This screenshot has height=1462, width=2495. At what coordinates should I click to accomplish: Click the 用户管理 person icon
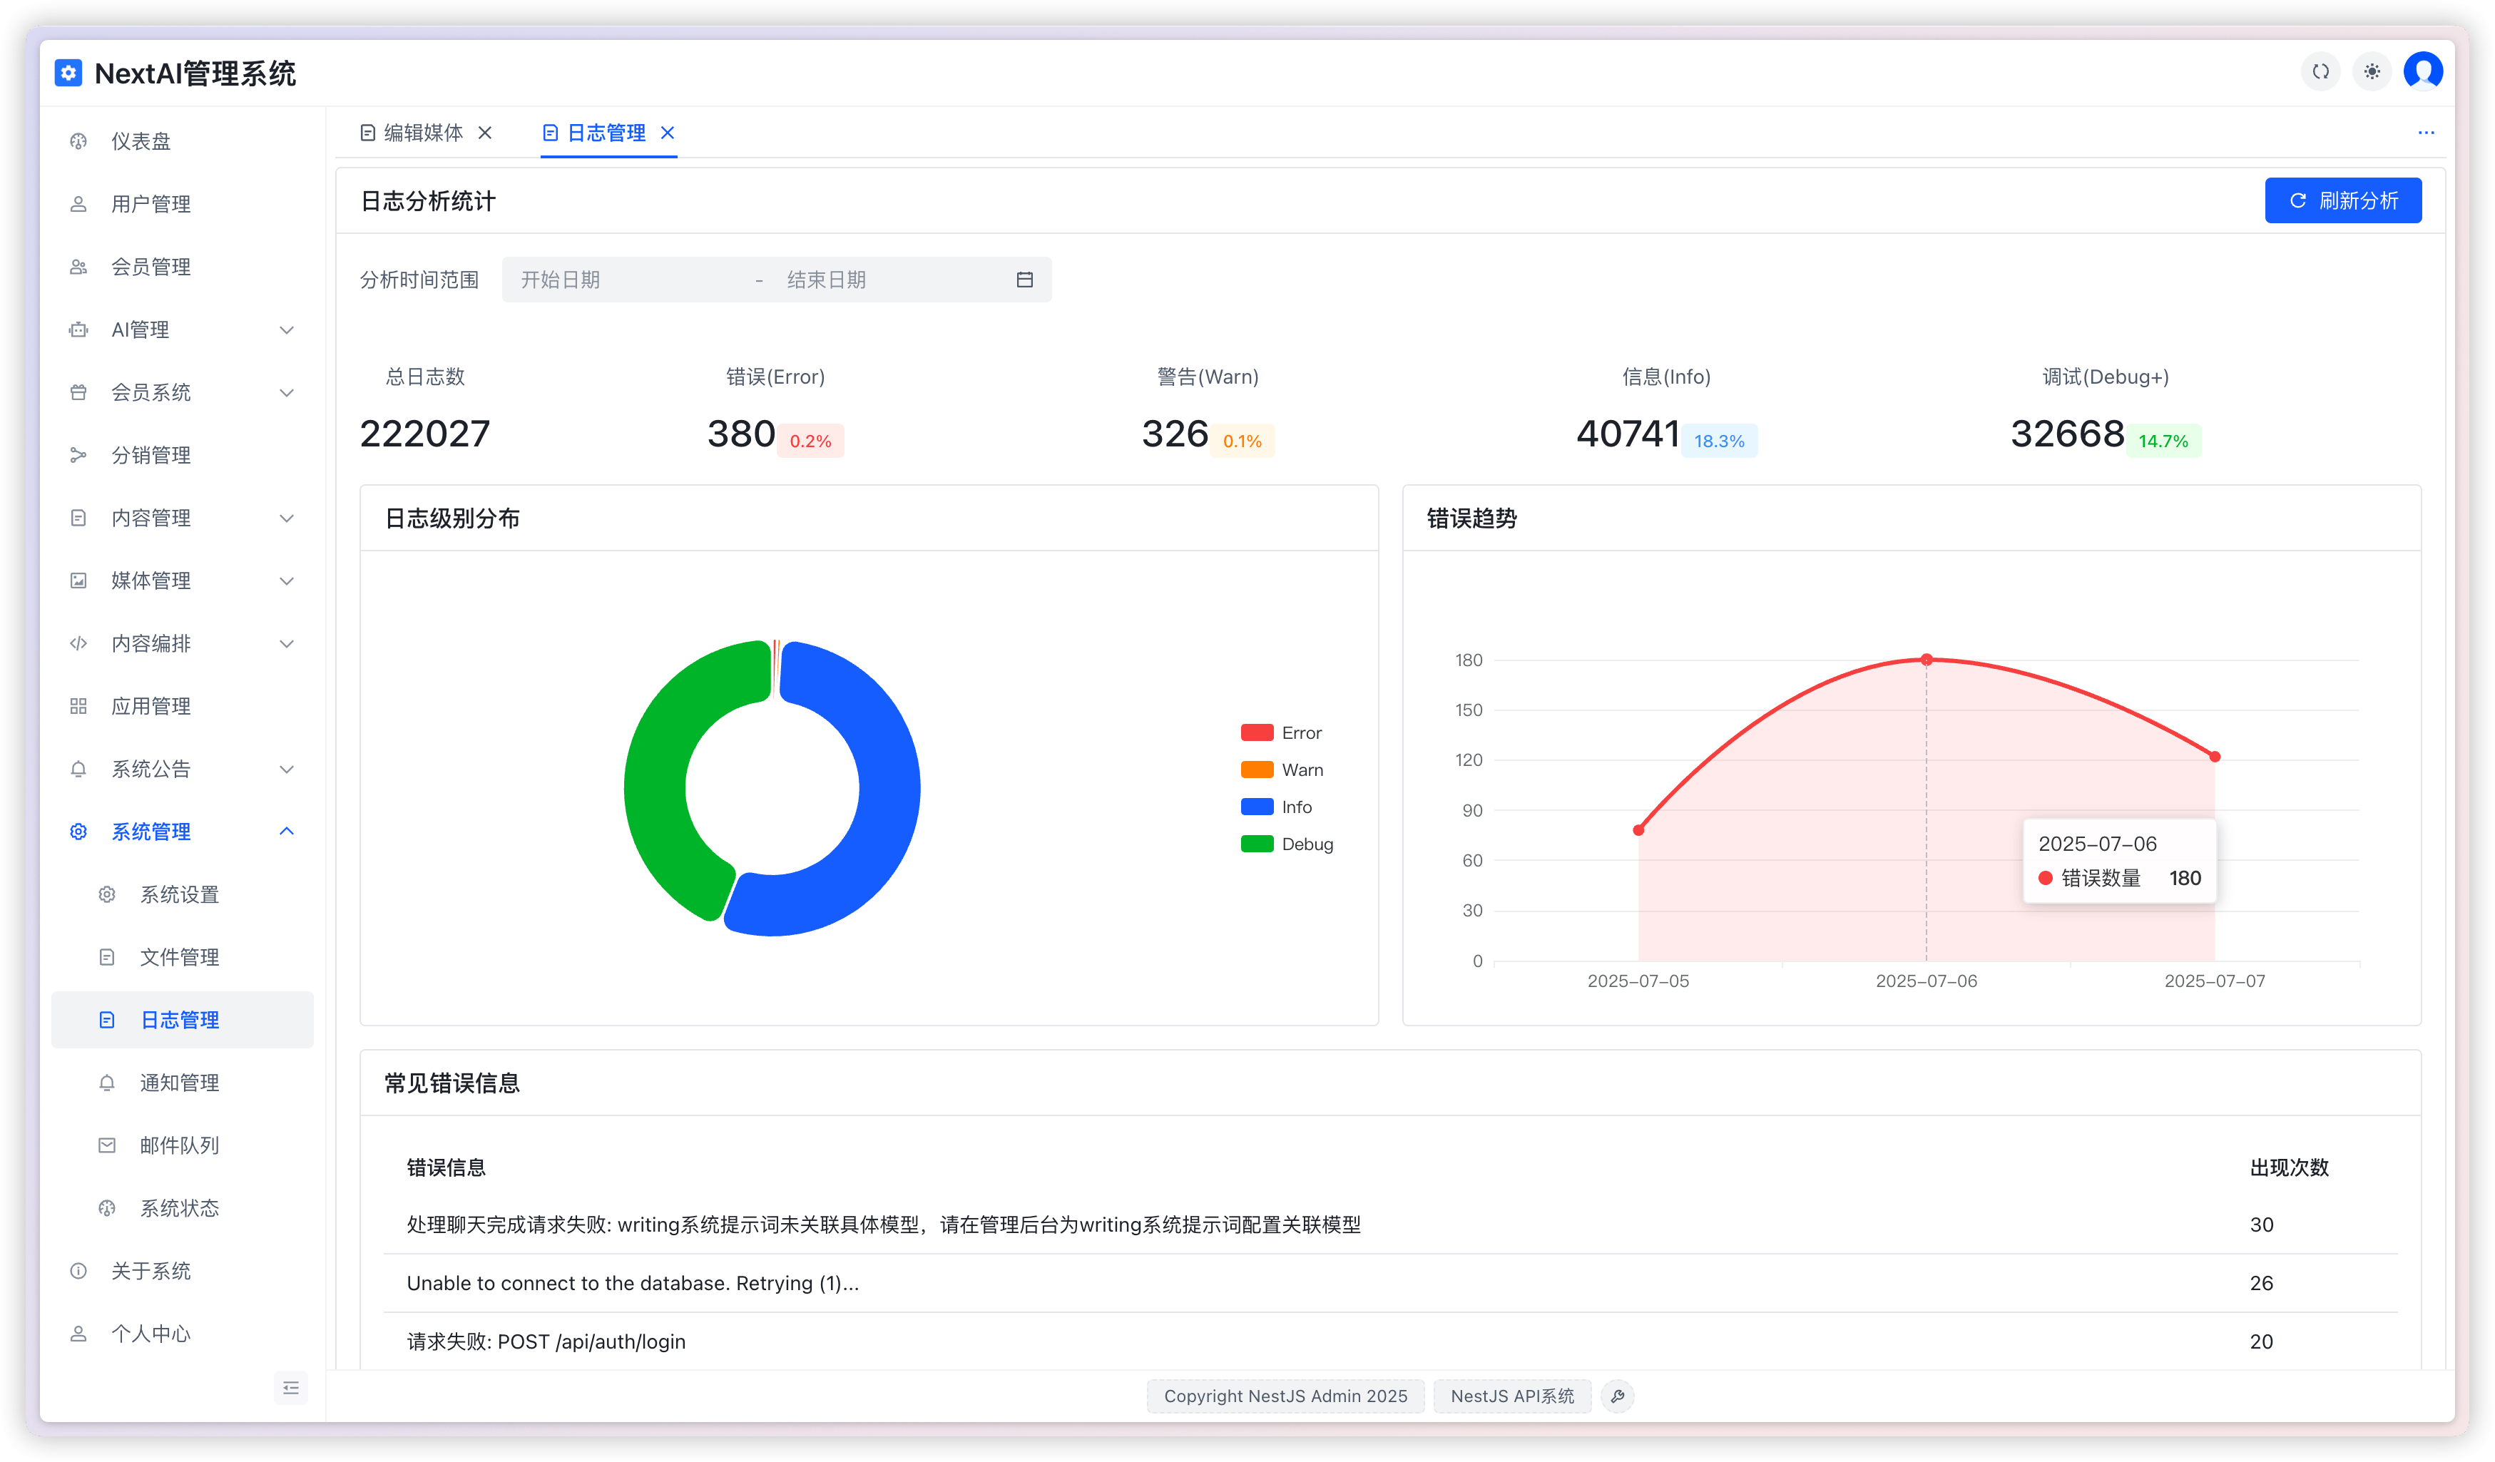78,204
